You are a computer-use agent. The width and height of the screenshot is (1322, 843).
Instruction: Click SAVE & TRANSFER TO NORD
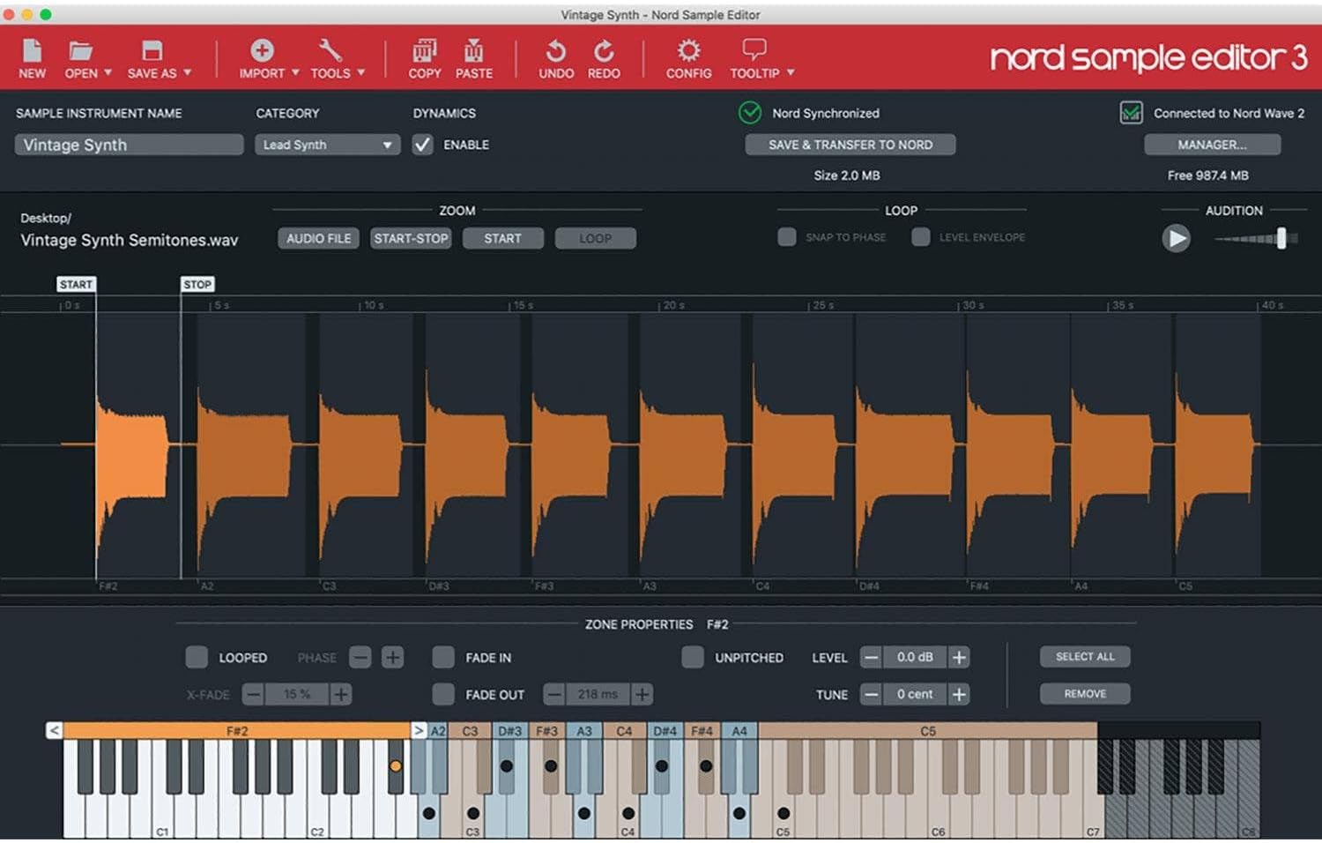click(x=849, y=144)
